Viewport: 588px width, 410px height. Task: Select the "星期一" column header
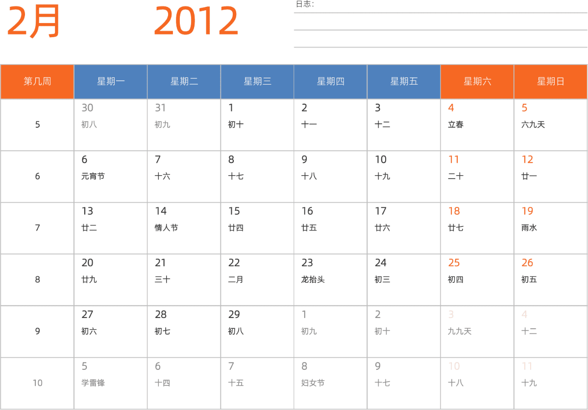[x=111, y=82]
